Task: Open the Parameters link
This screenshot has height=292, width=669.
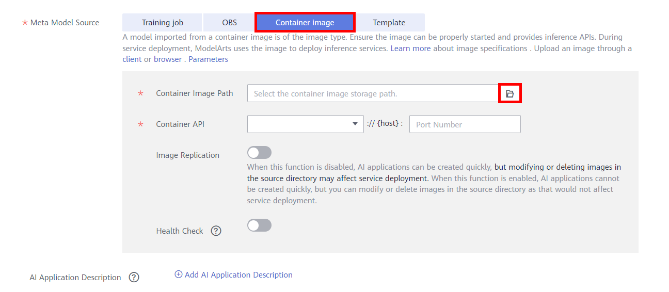Action: (208, 59)
